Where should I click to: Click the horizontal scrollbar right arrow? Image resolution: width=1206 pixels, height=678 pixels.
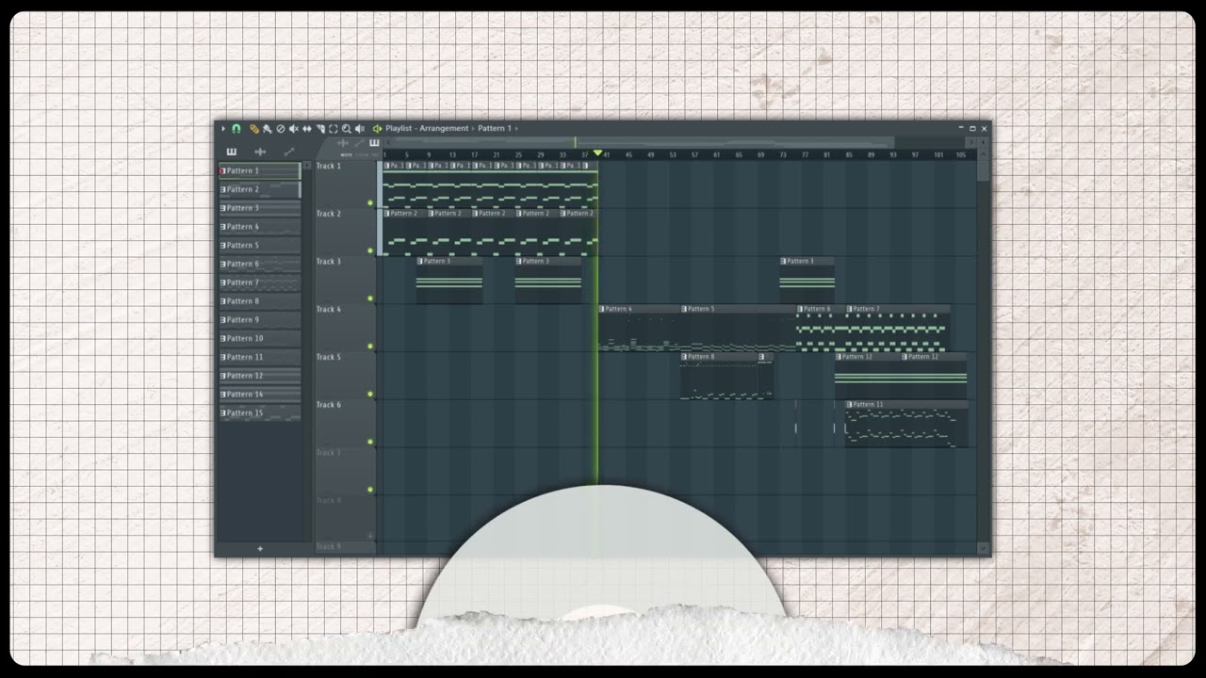pyautogui.click(x=971, y=142)
